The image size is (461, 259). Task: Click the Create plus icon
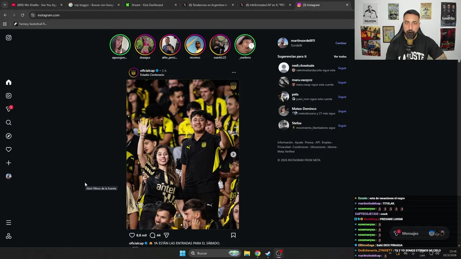[9, 163]
